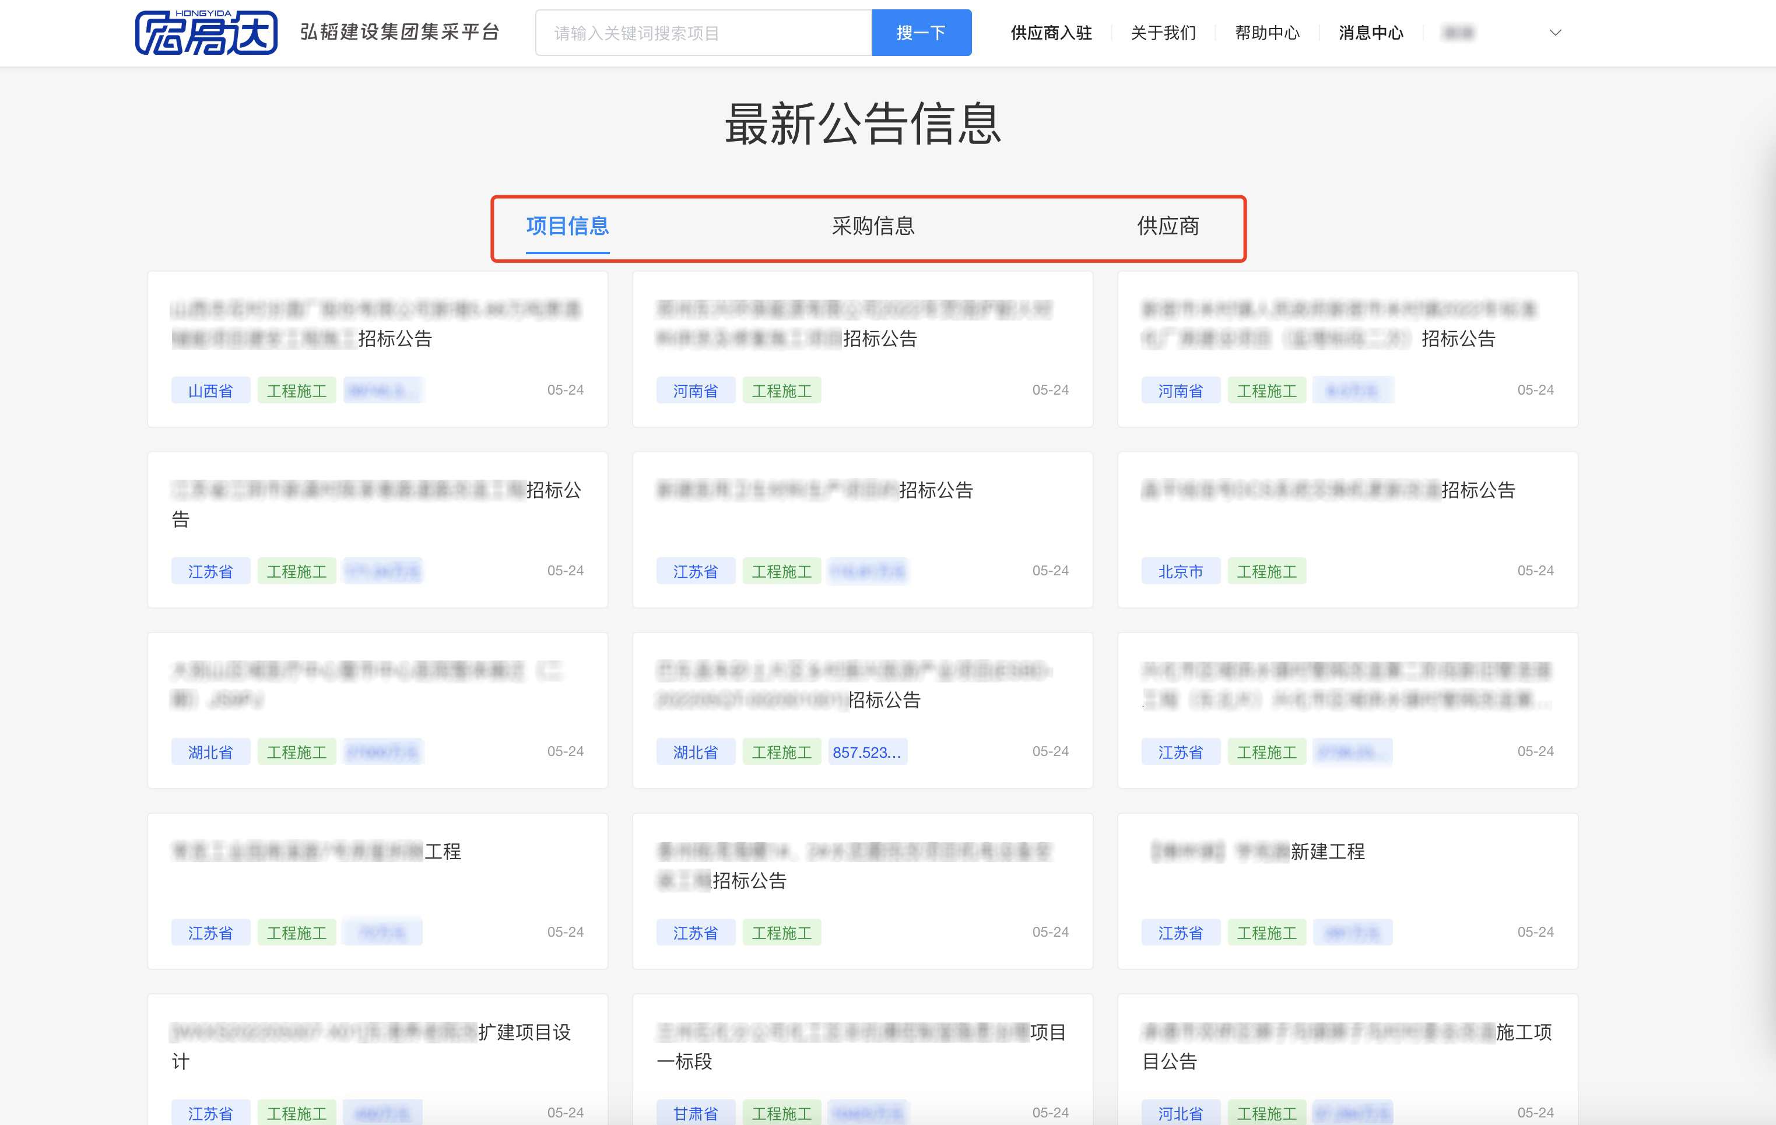Click 工程施工 tag on the 河北省 card
This screenshot has height=1125, width=1776.
click(x=1266, y=1112)
